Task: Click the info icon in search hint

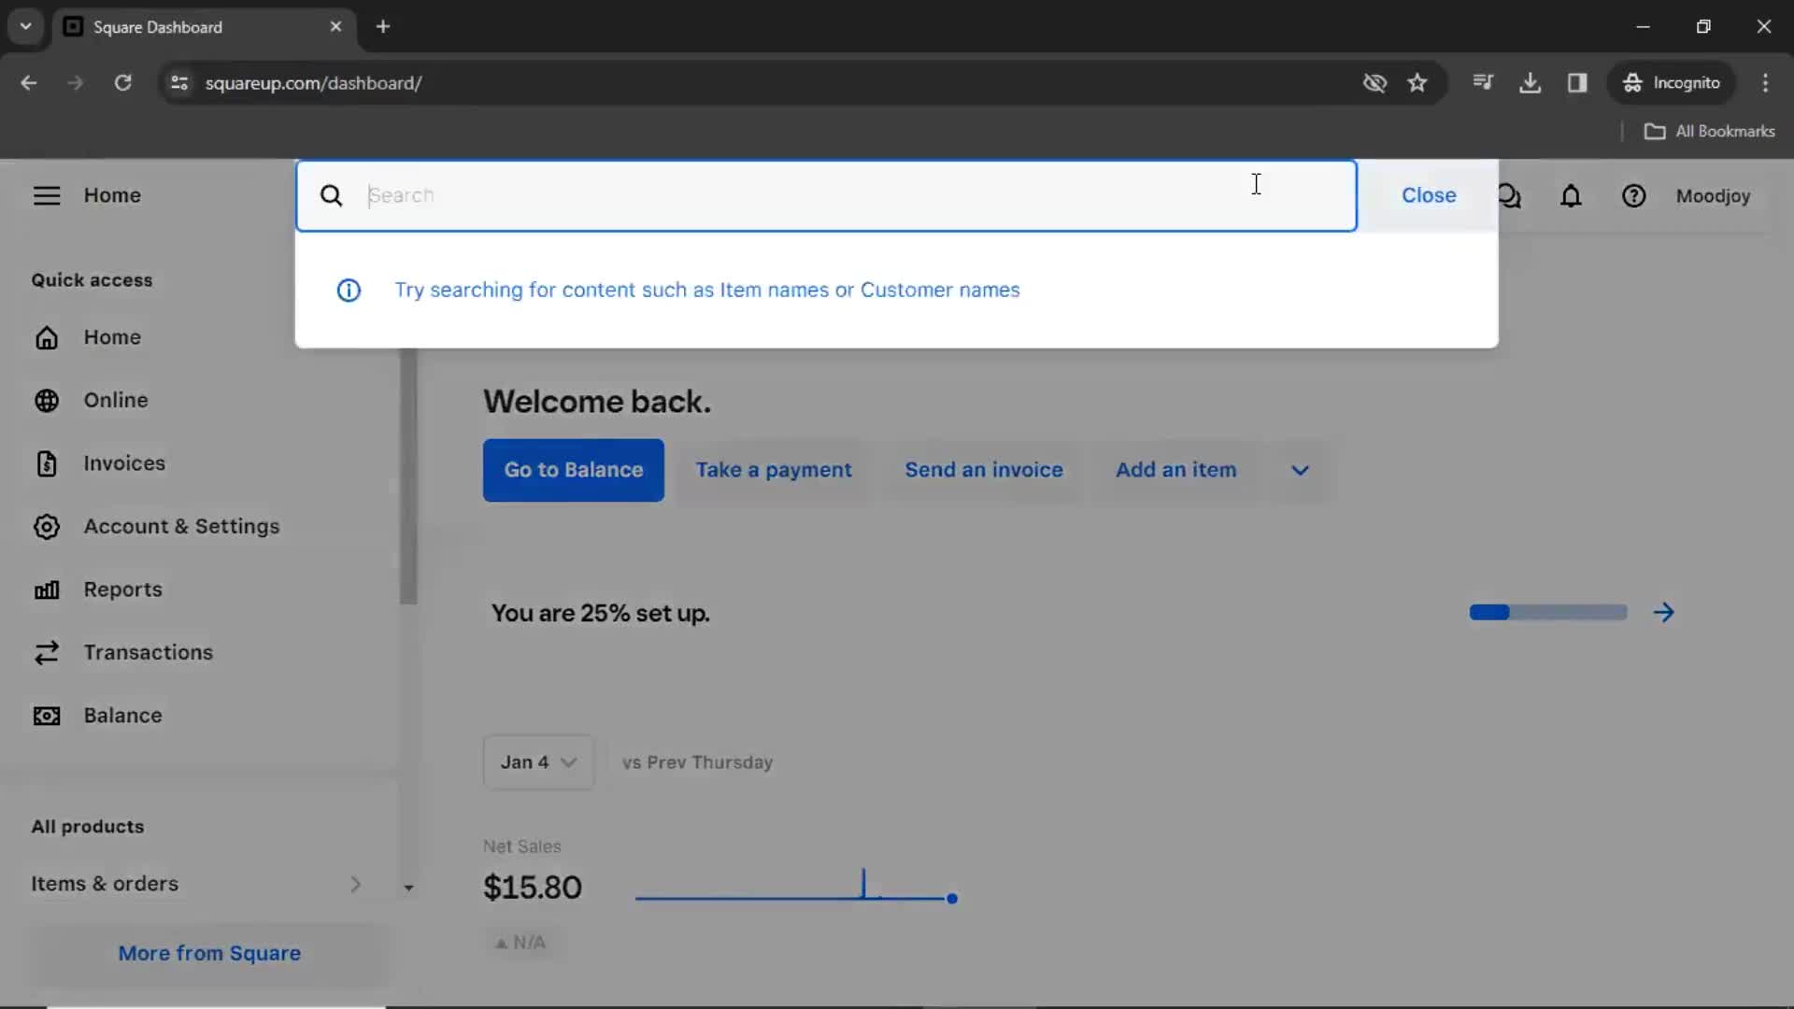Action: click(x=349, y=291)
